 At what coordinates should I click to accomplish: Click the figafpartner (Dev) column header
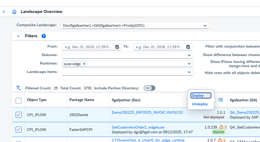coord(126,100)
